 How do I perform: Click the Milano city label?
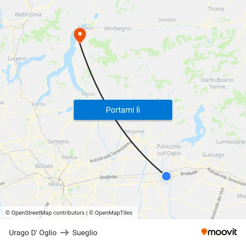(56, 184)
